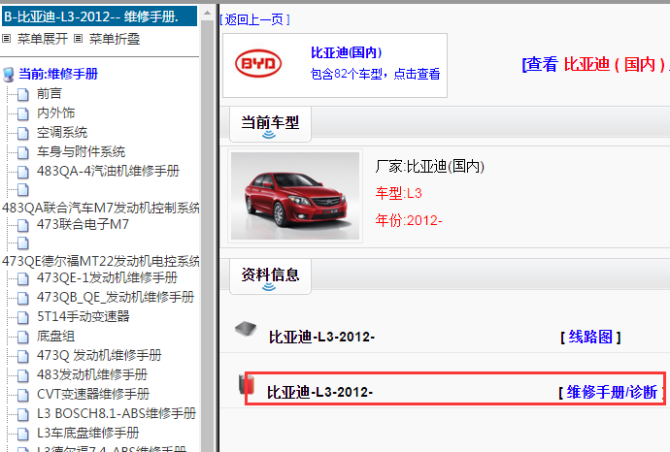Image resolution: width=670 pixels, height=452 pixels.
Task: Open 473QE德尔福MT22发动机电控系统 entry
Action: [x=100, y=261]
